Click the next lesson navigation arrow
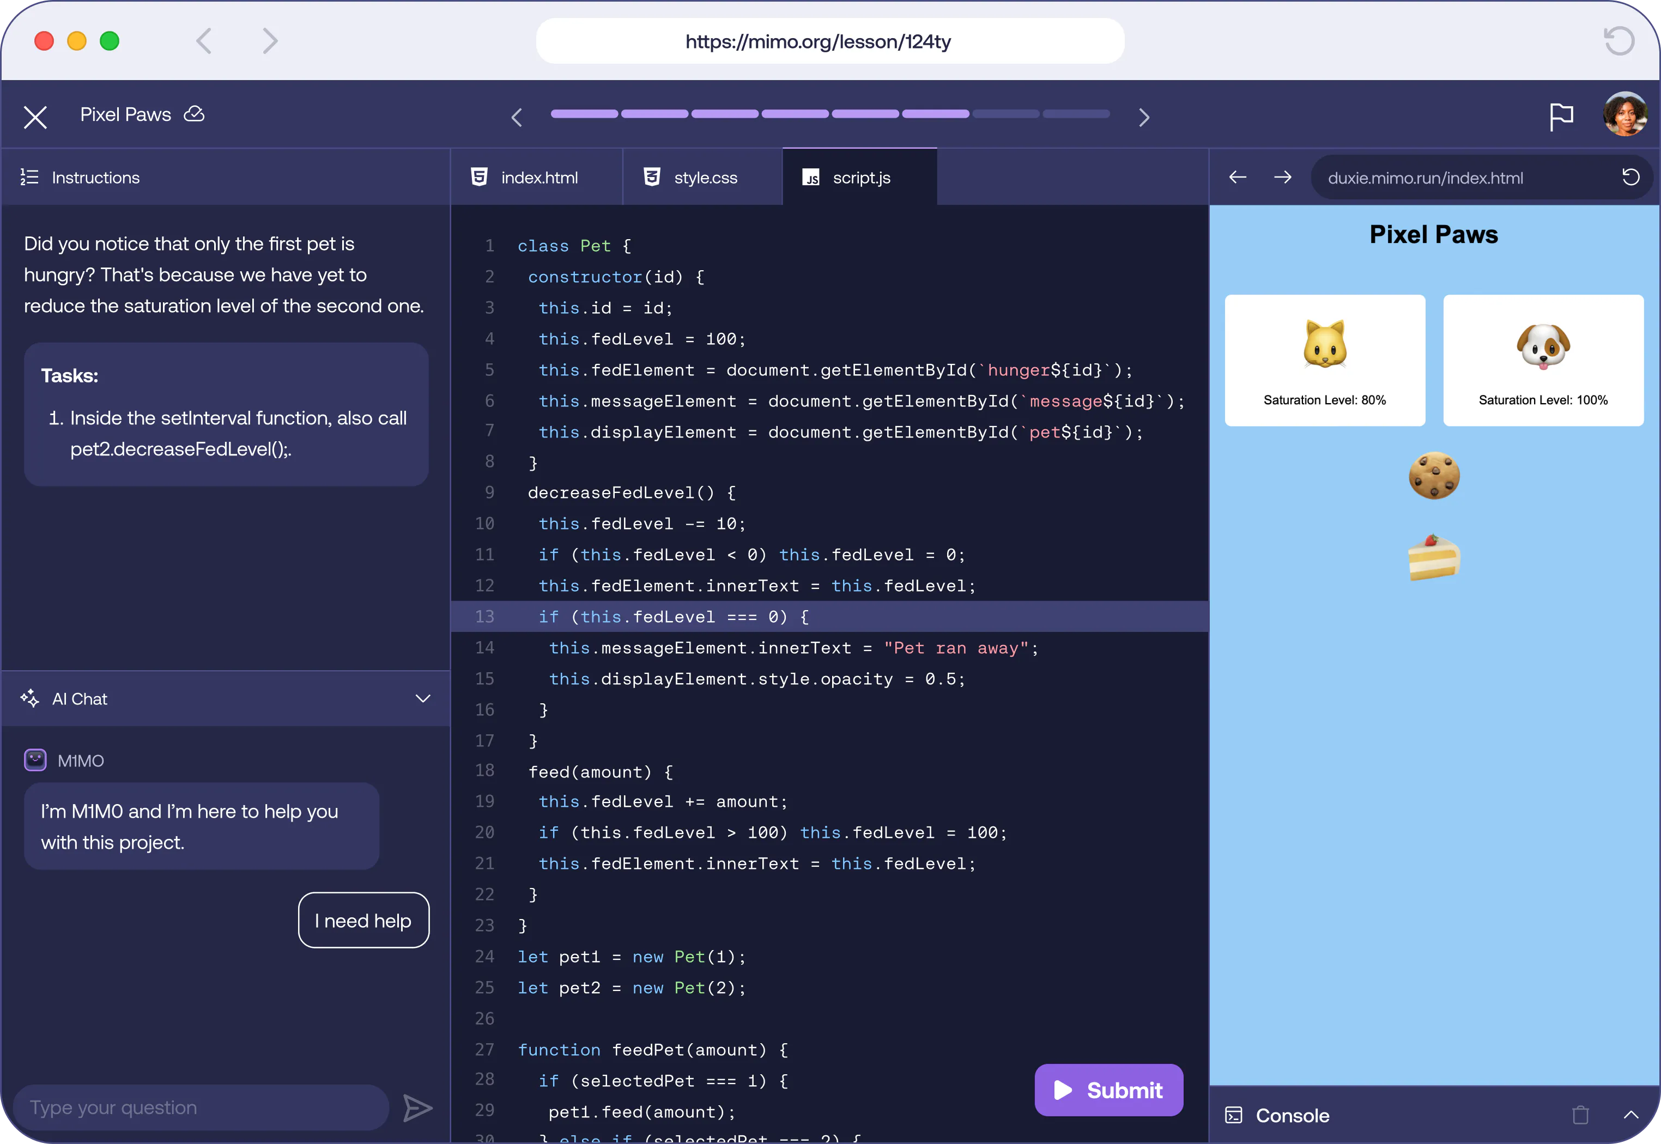This screenshot has width=1661, height=1144. pos(1143,116)
